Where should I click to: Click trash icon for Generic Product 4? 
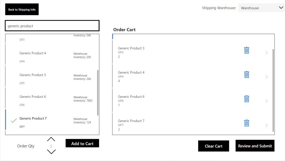pyautogui.click(x=247, y=75)
